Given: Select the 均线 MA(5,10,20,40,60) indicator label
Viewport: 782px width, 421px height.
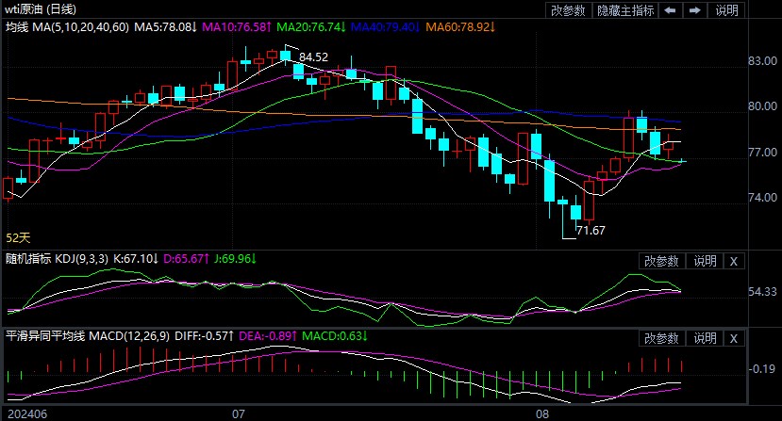Looking at the screenshot, I should pyautogui.click(x=65, y=27).
